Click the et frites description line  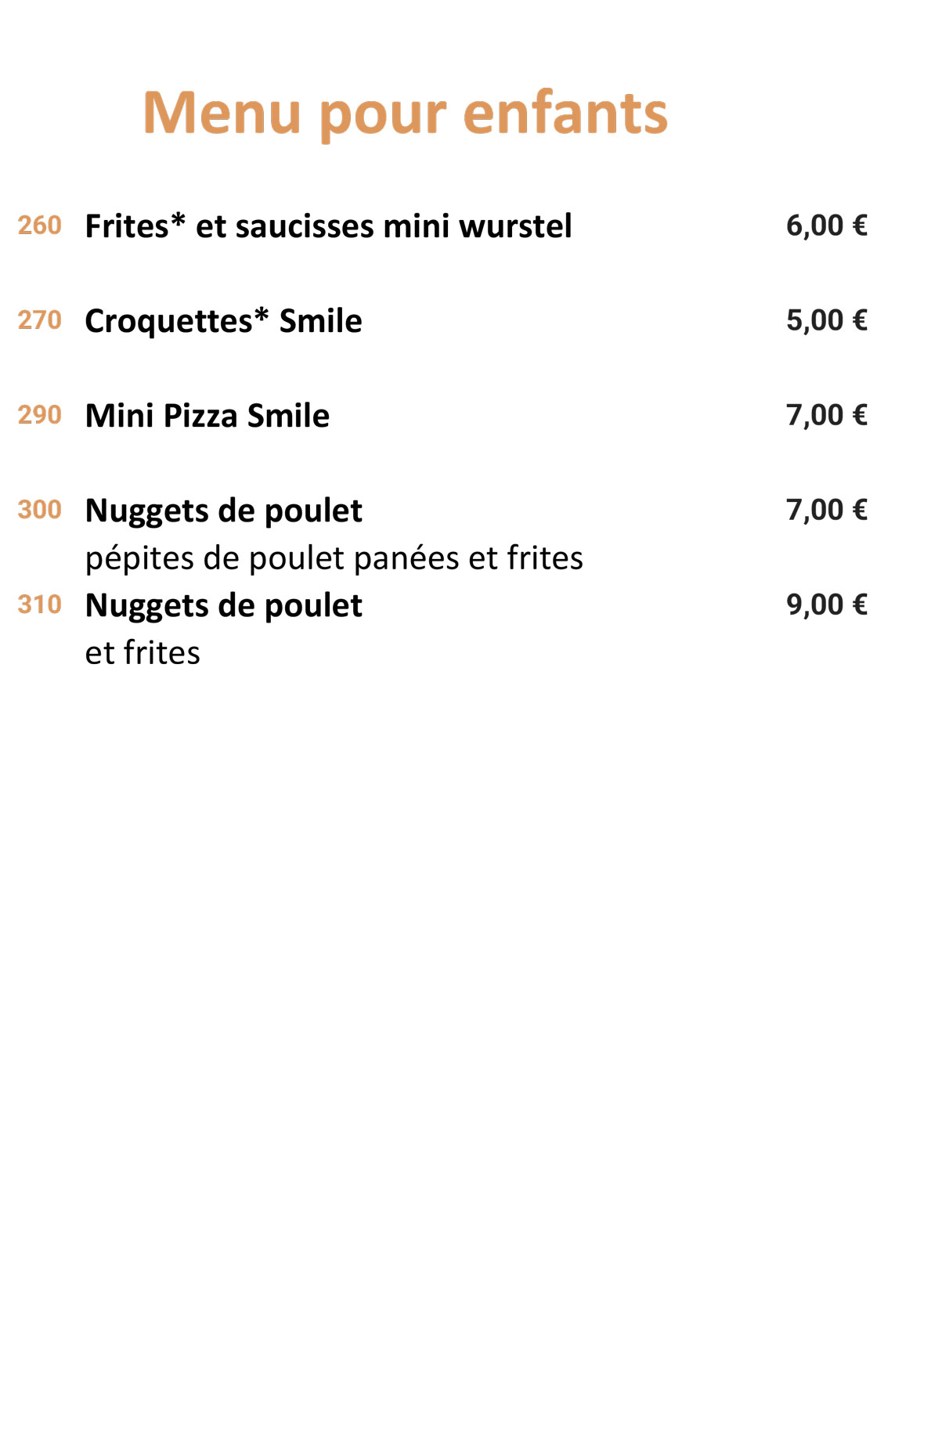pos(143,653)
